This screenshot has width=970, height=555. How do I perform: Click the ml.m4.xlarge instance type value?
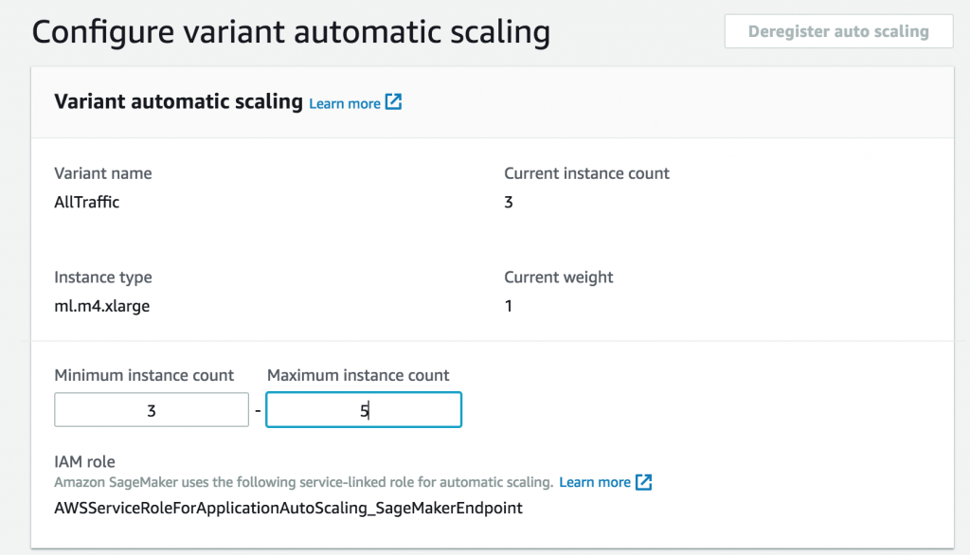click(102, 306)
